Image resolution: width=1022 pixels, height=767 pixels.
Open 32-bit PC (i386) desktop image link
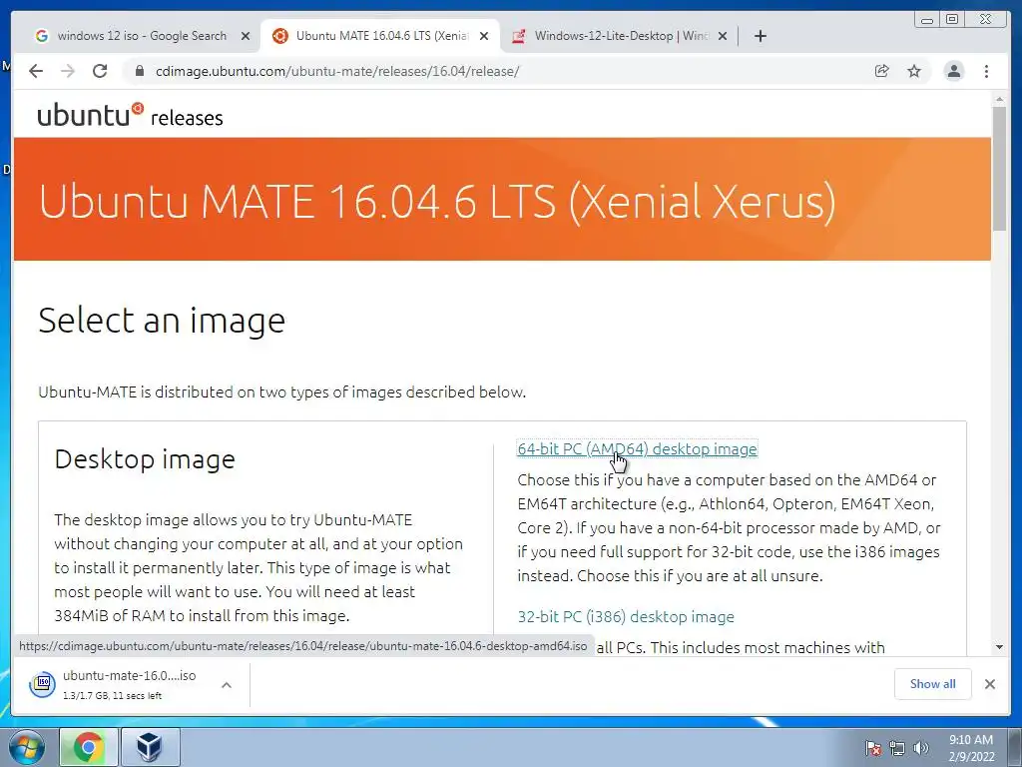click(626, 616)
